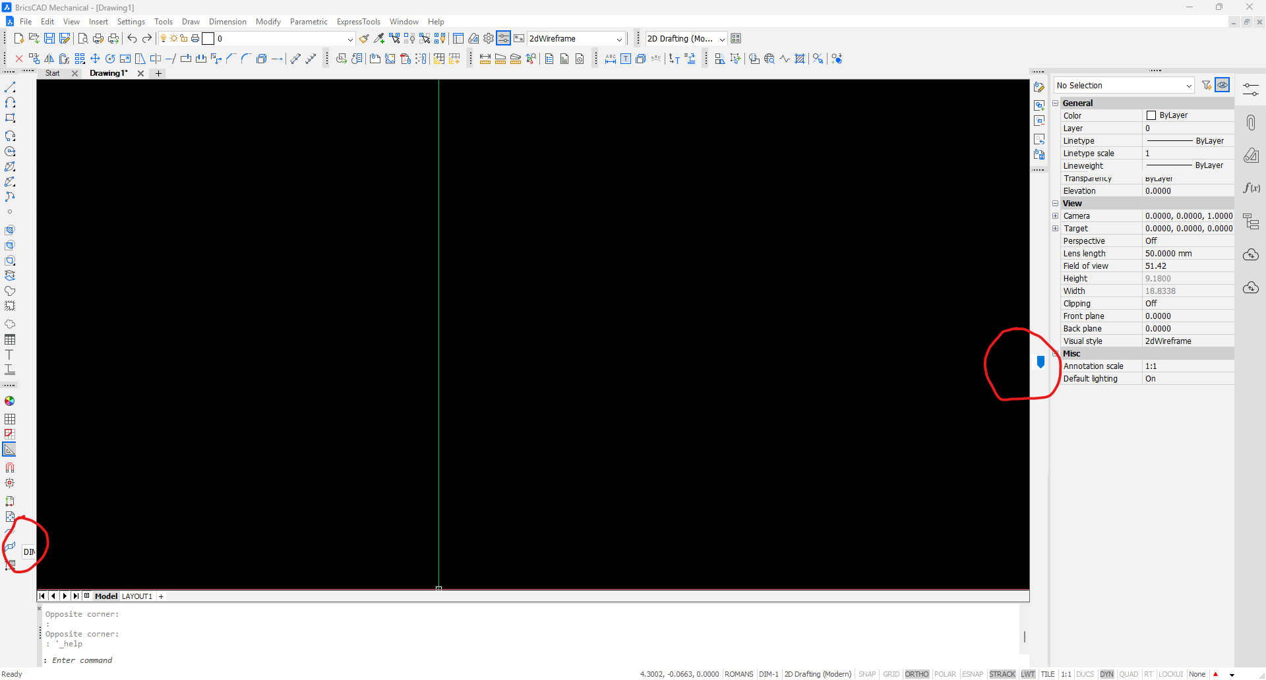Viewport: 1266px width, 680px height.
Task: Click the Erase red X tool
Action: pos(19,59)
